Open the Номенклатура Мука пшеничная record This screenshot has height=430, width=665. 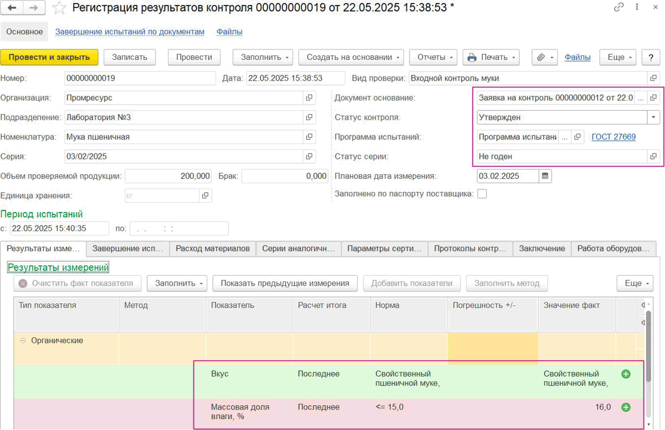click(309, 137)
